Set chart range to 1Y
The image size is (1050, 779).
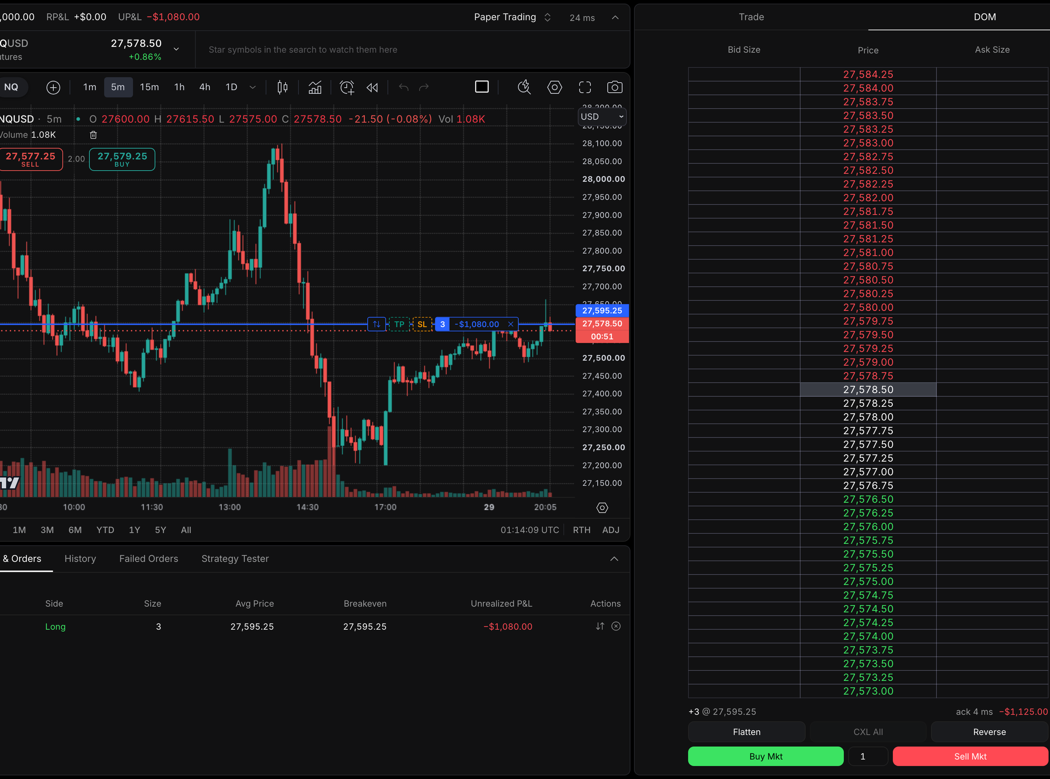(x=134, y=530)
